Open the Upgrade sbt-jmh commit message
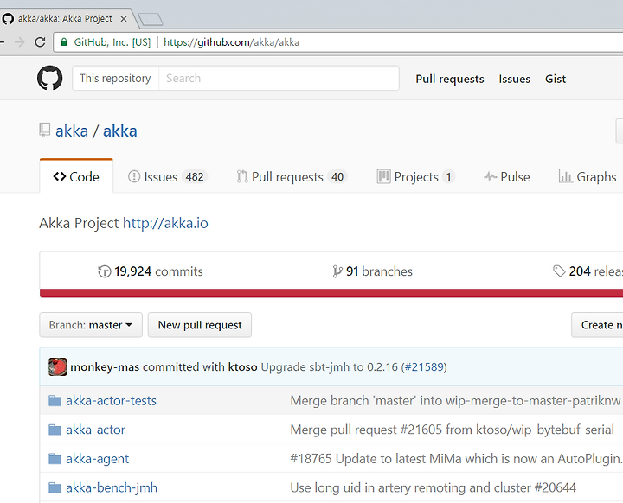This screenshot has width=623, height=503. pyautogui.click(x=329, y=366)
